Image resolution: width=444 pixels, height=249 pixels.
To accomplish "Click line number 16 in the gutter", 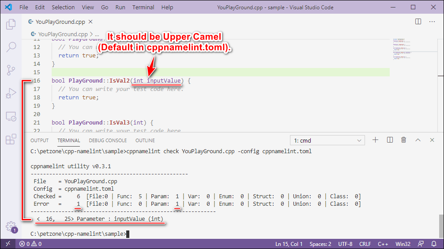I will click(37, 80).
